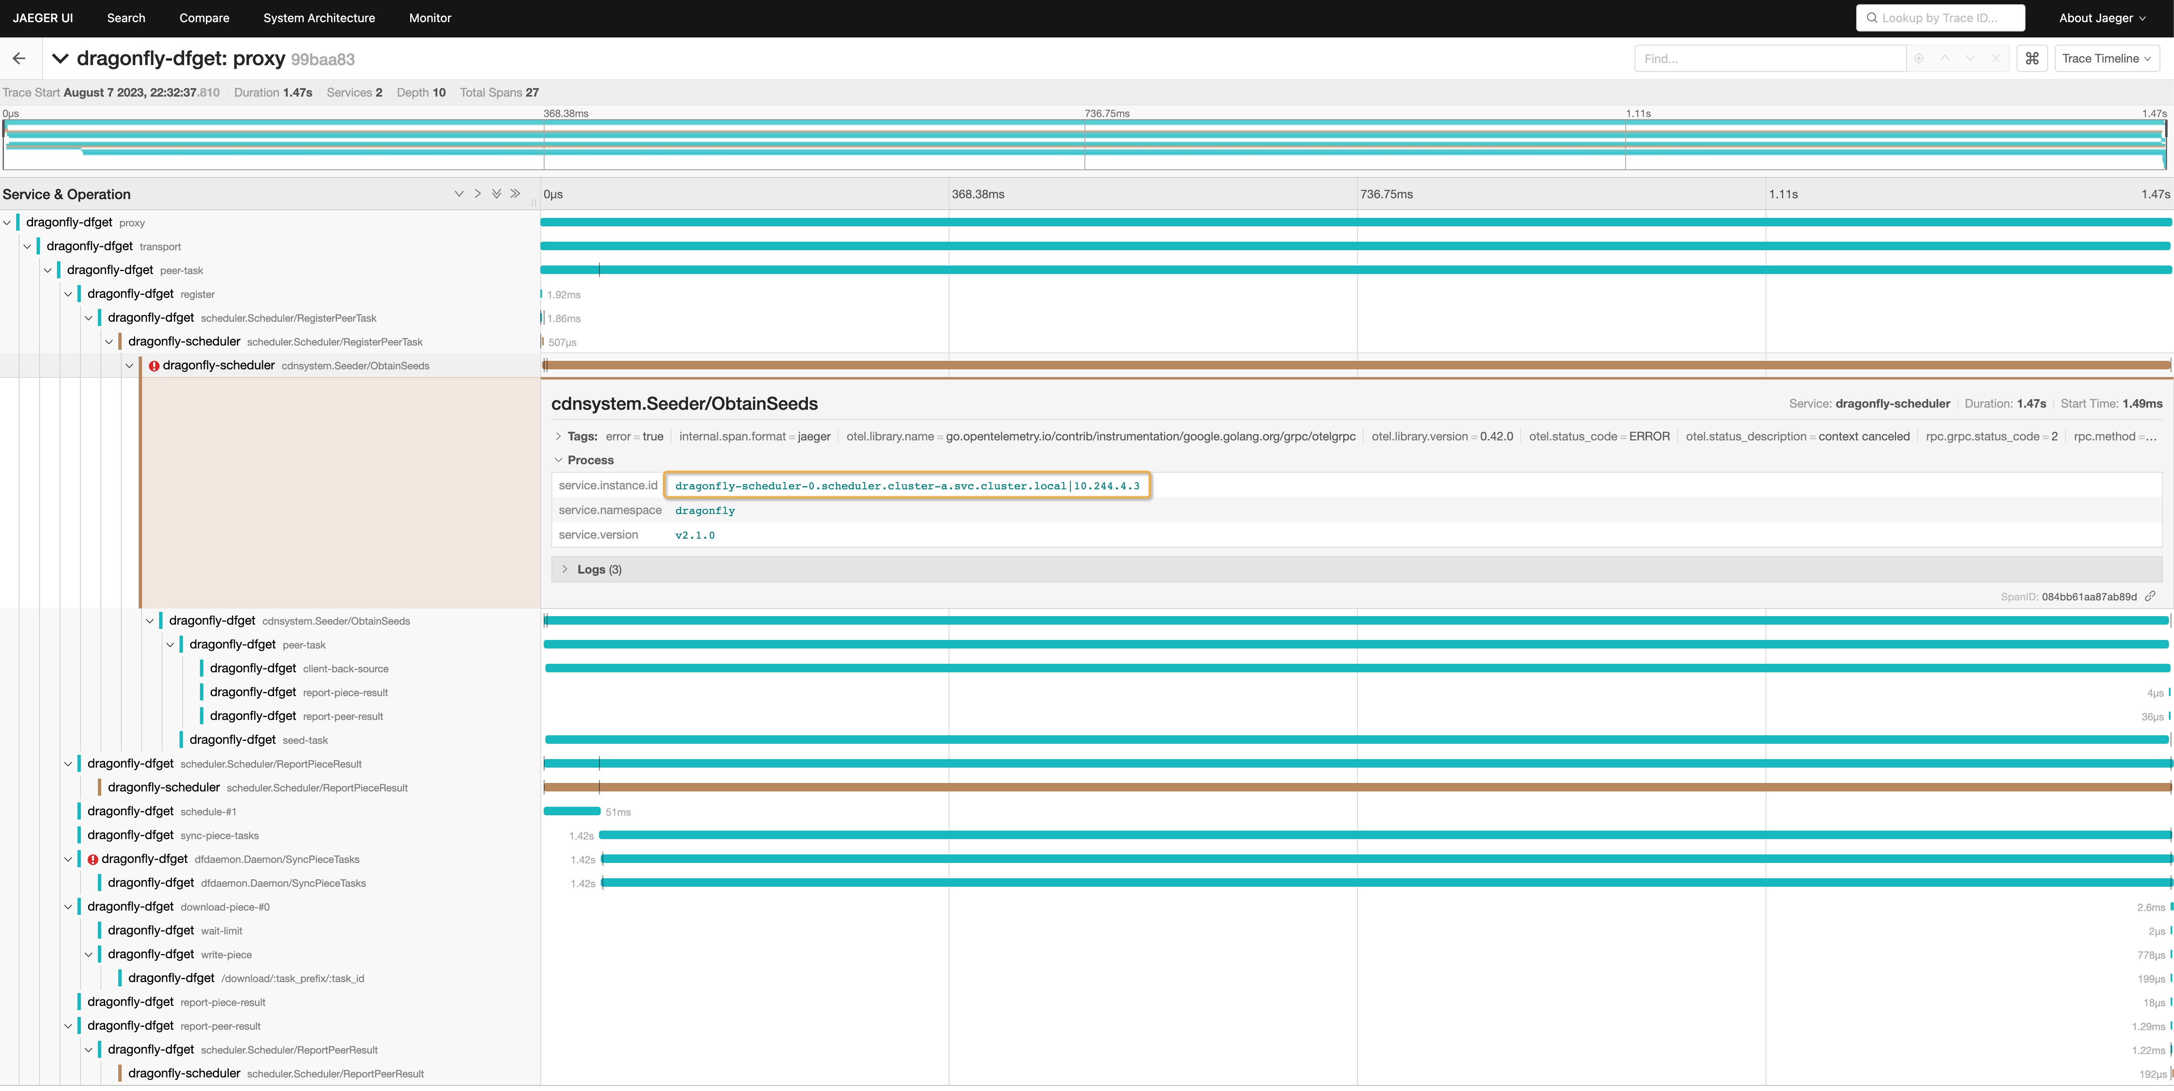This screenshot has width=2174, height=1091.
Task: Click otel.status_description context canceled tag
Action: pos(1797,436)
